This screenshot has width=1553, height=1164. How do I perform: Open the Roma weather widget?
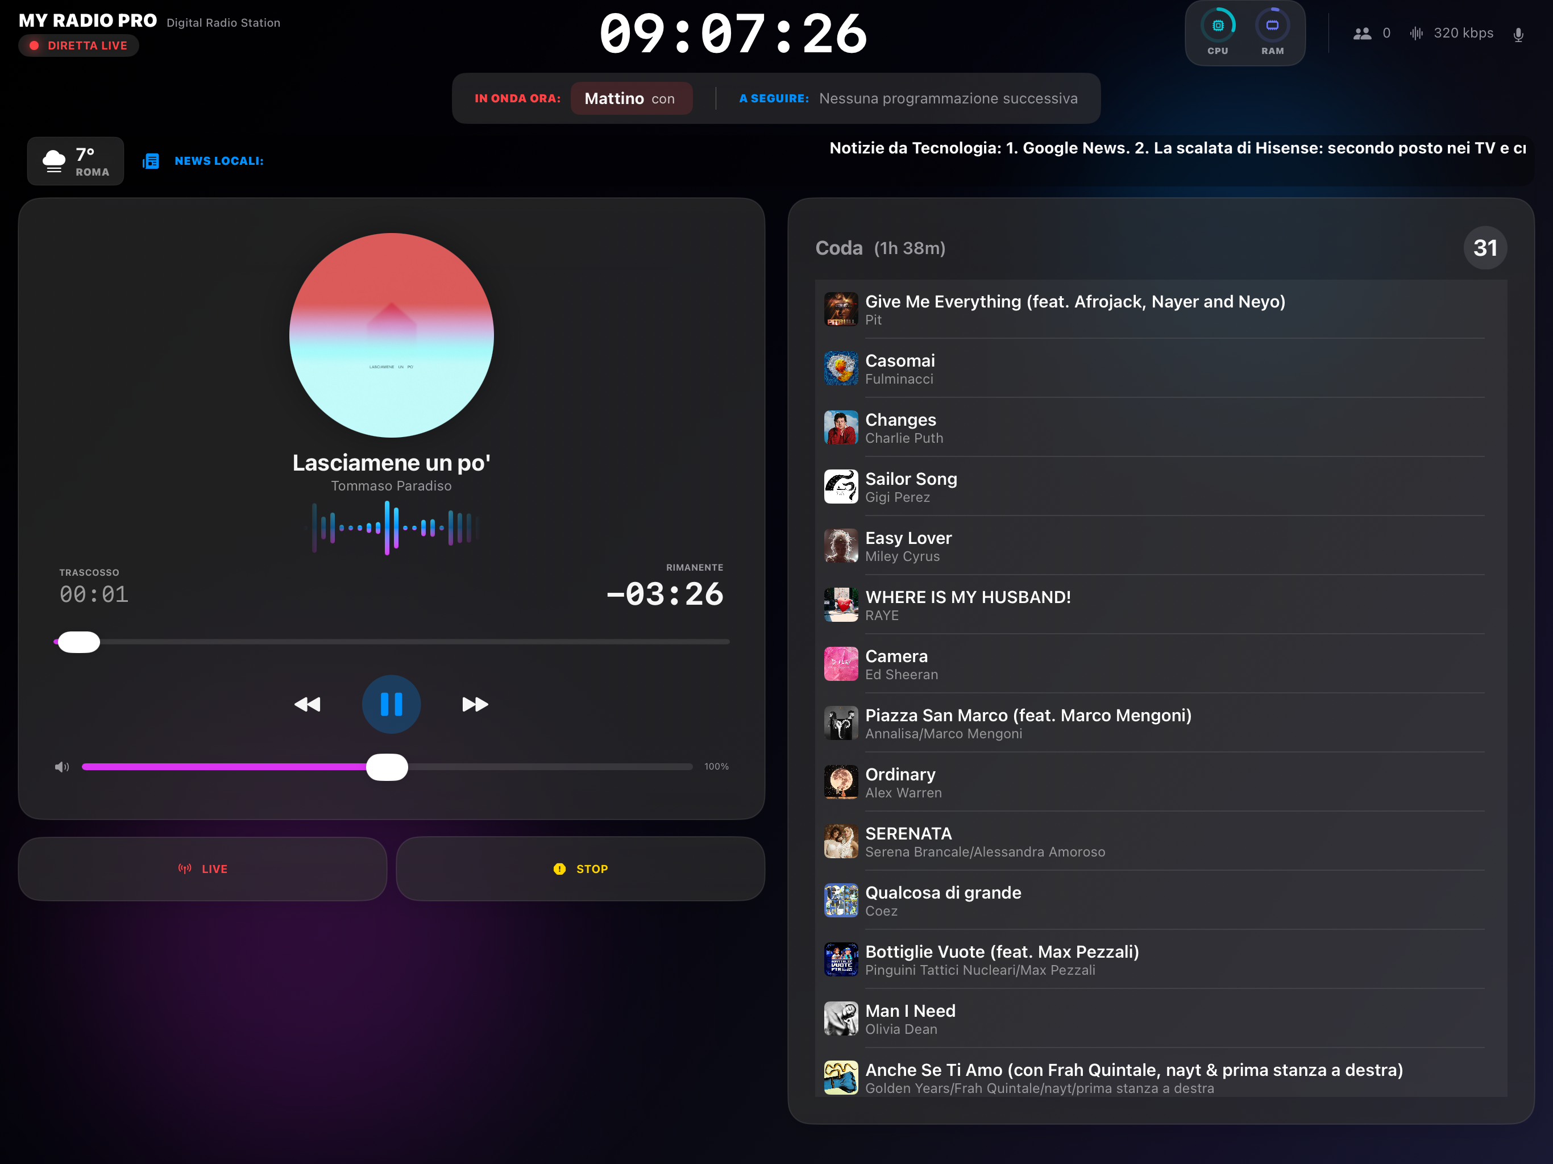click(74, 161)
